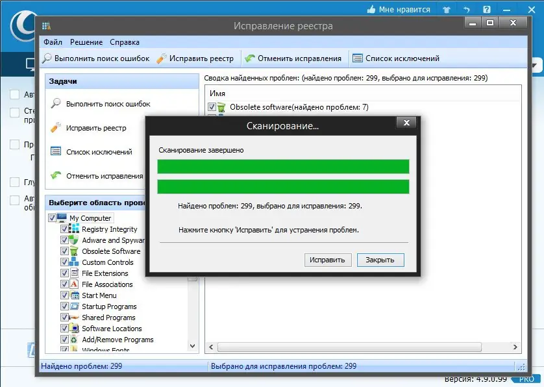Click the Adware and Spyware shield icon

point(74,240)
